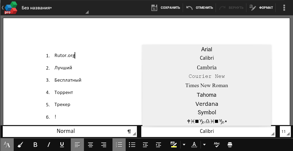Toggle the numbered list button

(119, 145)
